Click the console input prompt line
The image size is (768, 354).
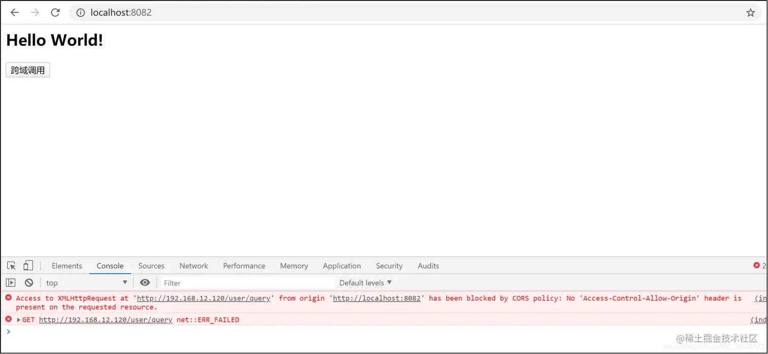pyautogui.click(x=384, y=332)
